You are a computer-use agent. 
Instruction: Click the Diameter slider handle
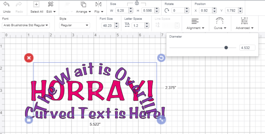[x=226, y=48]
